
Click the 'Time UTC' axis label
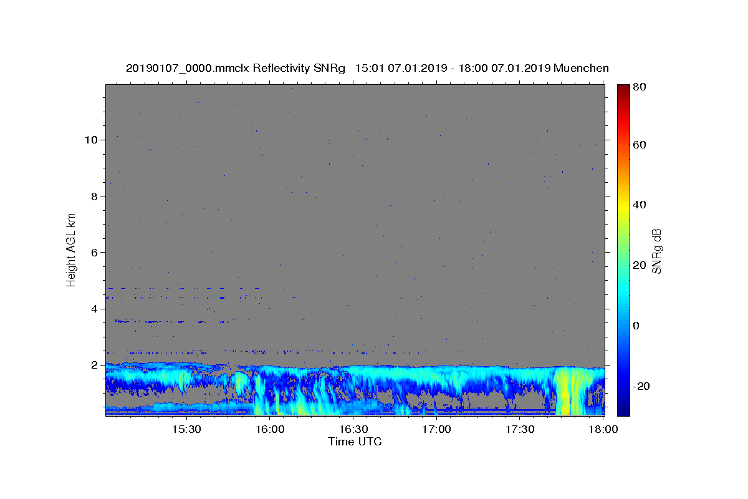355,442
